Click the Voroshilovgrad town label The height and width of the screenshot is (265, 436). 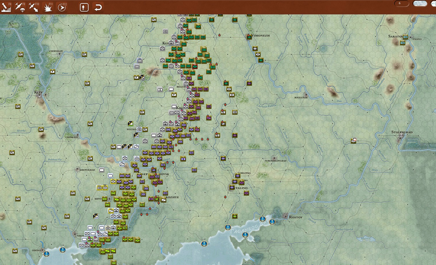276,161
